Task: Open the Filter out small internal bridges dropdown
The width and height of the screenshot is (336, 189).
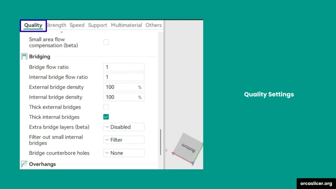Action: coord(124,140)
